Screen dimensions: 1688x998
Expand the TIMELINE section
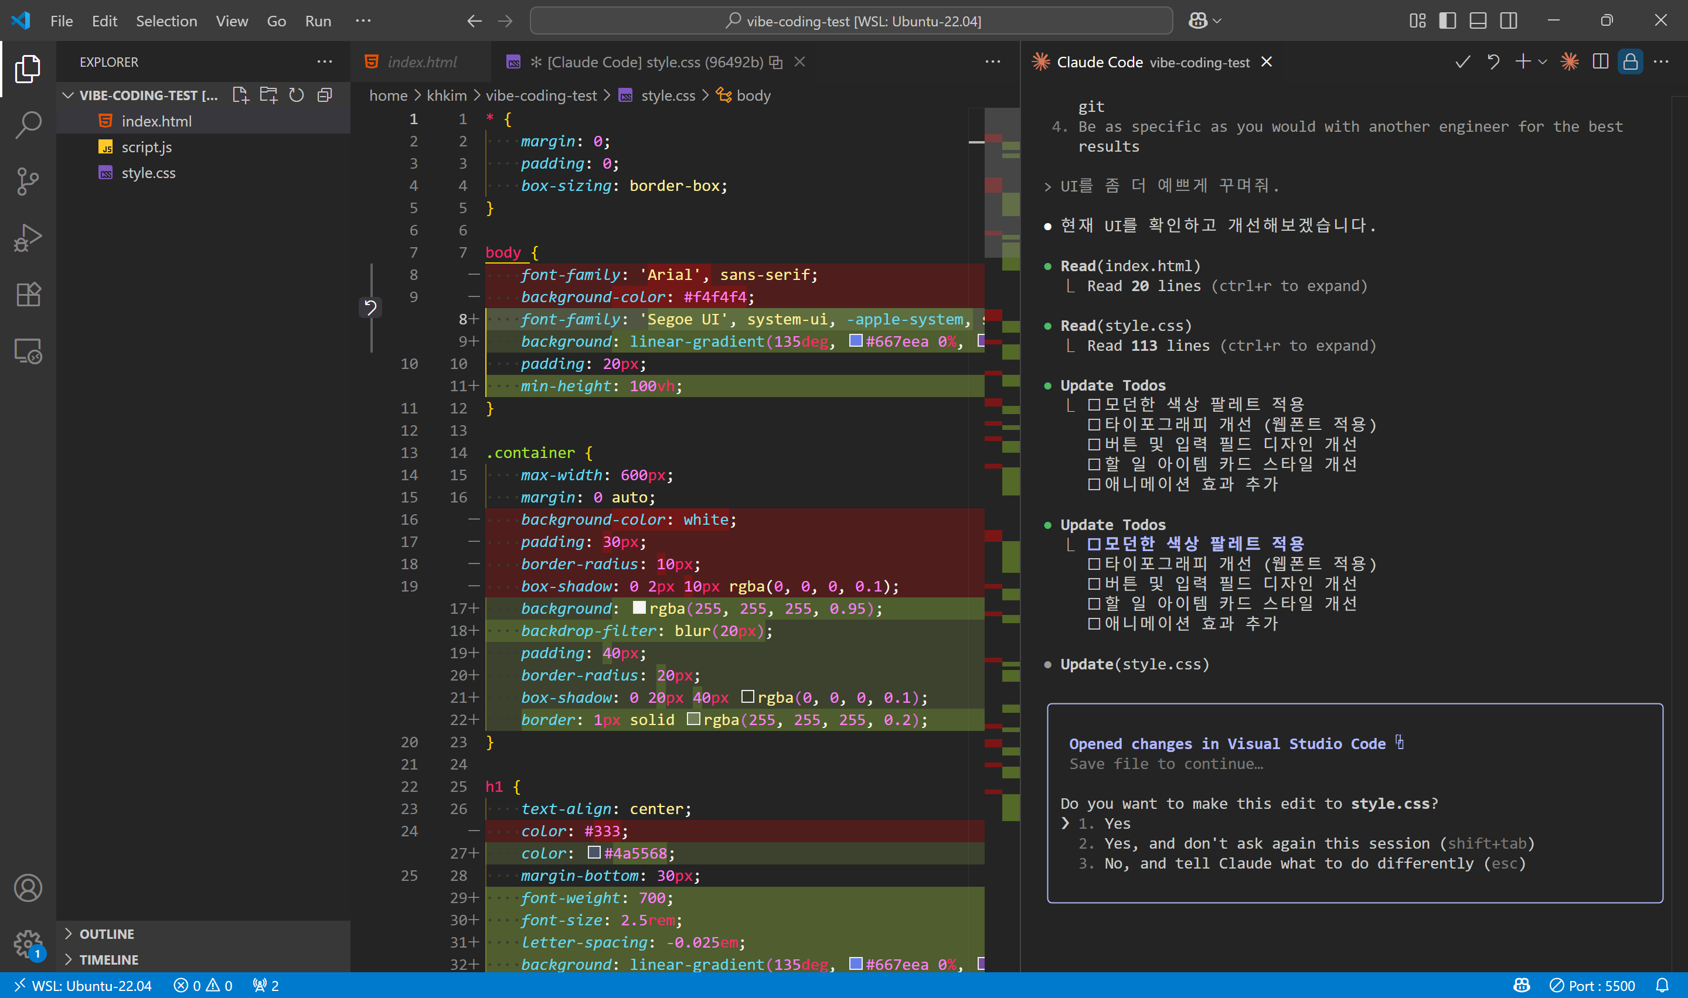[x=108, y=959]
